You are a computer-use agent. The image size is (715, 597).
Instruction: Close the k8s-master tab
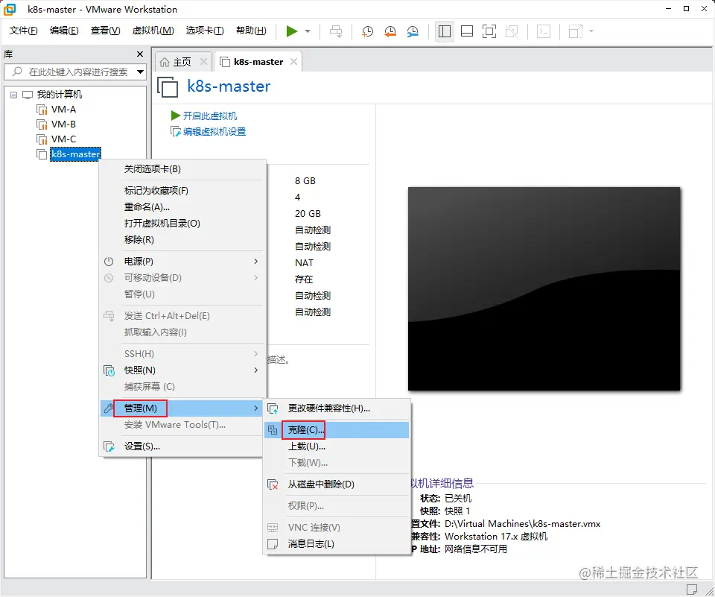click(x=293, y=61)
